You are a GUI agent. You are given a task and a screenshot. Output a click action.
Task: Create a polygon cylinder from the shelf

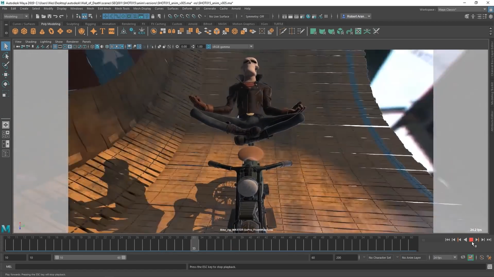[33, 31]
